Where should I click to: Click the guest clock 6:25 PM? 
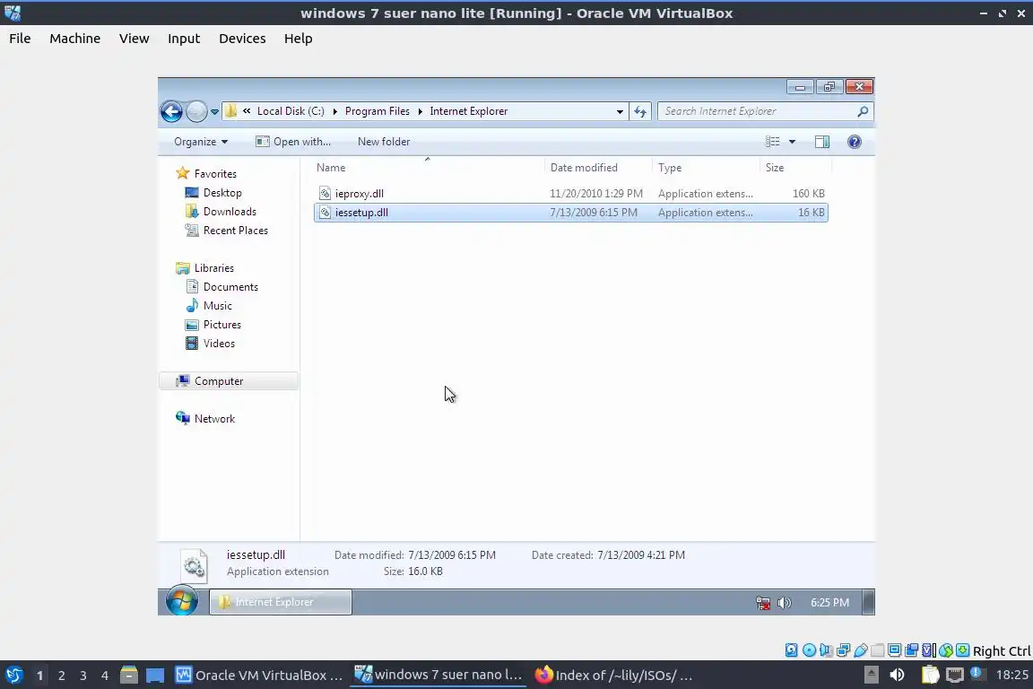[x=829, y=603]
